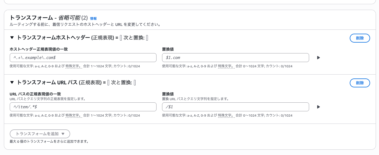Collapse the トランスフォーム URL パス section triangle
379x155 pixels.
coord(12,83)
